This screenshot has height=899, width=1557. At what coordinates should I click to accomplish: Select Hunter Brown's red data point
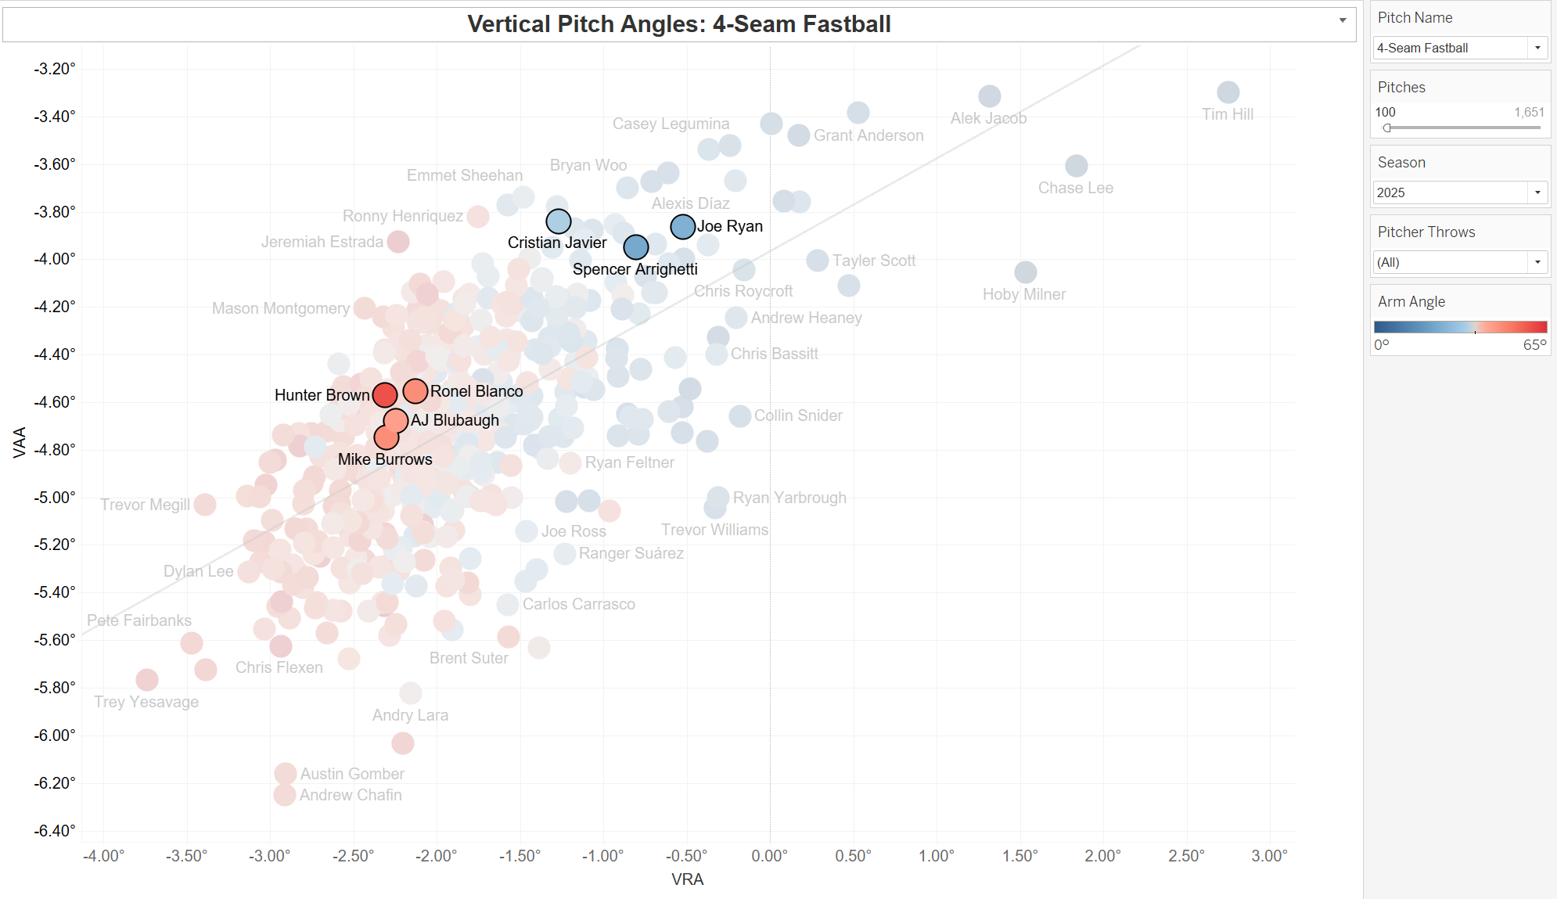click(x=384, y=395)
